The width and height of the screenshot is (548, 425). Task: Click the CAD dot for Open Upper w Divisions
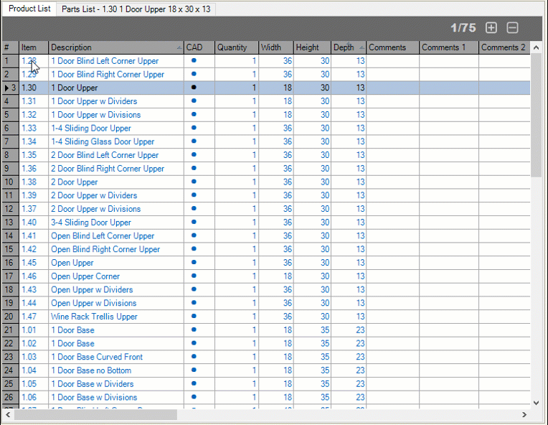click(194, 302)
